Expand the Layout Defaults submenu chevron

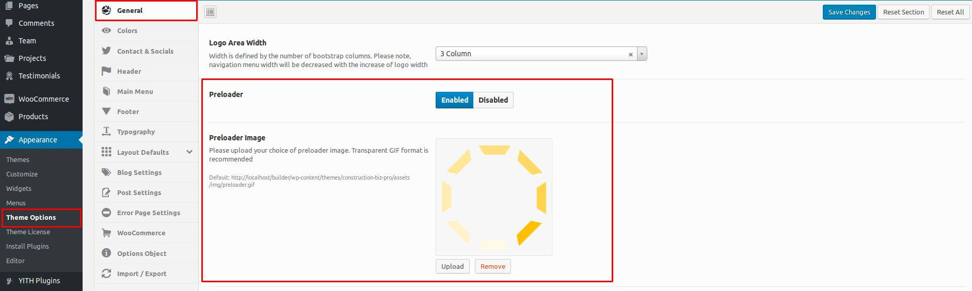pos(189,152)
